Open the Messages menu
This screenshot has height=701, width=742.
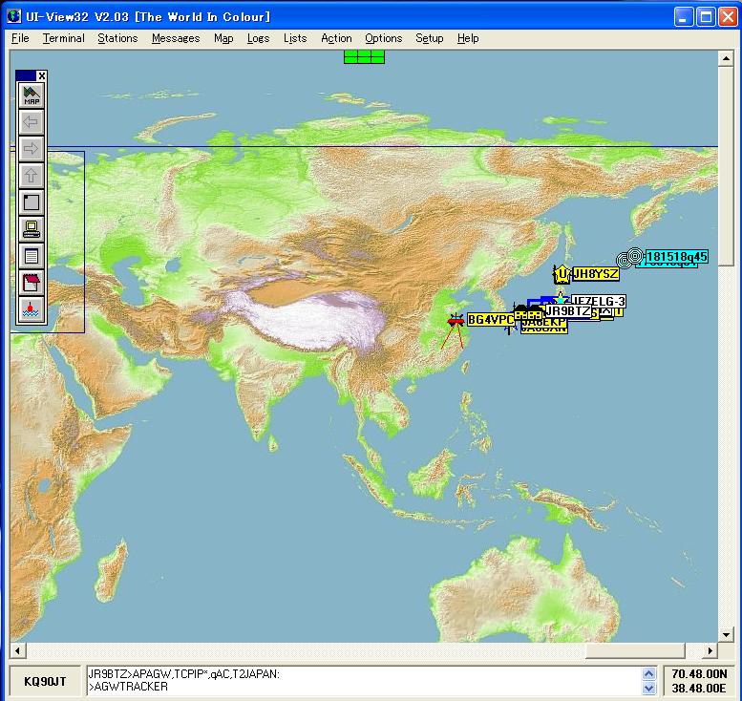tap(176, 38)
